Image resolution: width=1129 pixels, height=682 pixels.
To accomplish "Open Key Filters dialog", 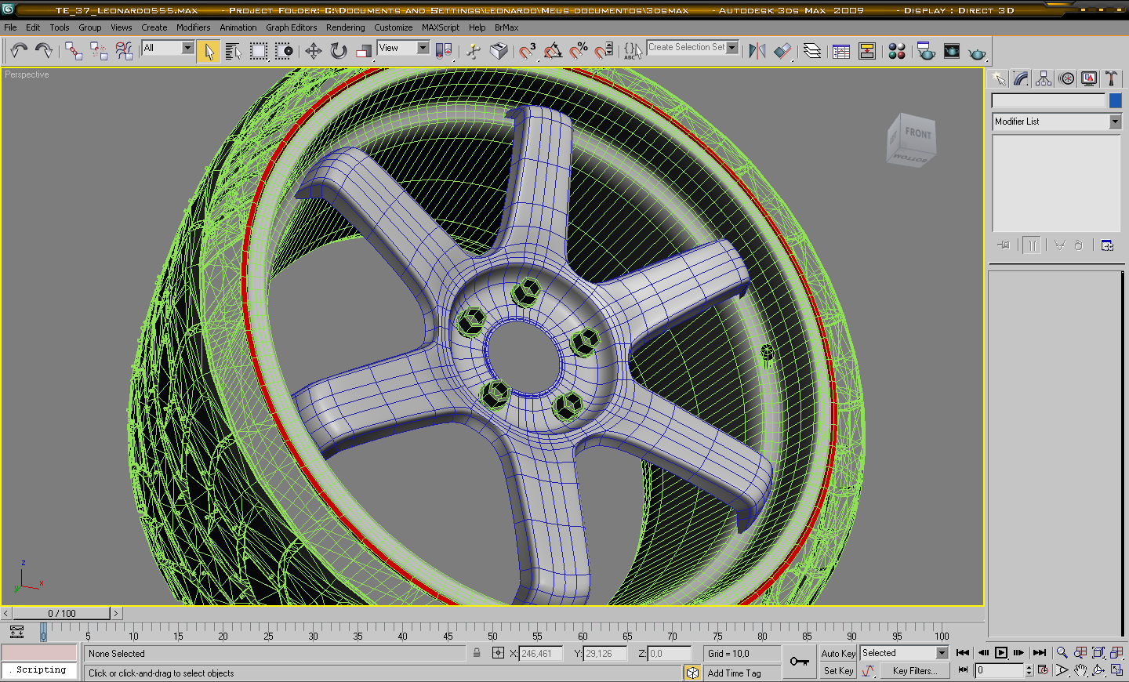I will point(914,671).
